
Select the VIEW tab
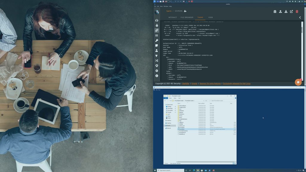[x=210, y=17]
